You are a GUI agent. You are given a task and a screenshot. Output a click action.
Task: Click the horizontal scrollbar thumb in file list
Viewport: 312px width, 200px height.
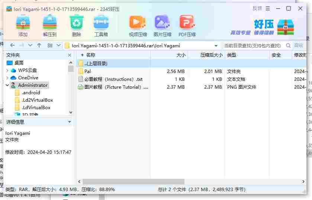click(x=134, y=181)
